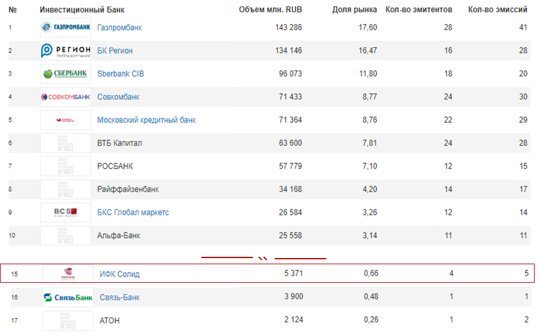Select the Объем млн. RUB column header
539x334 pixels.
270,10
